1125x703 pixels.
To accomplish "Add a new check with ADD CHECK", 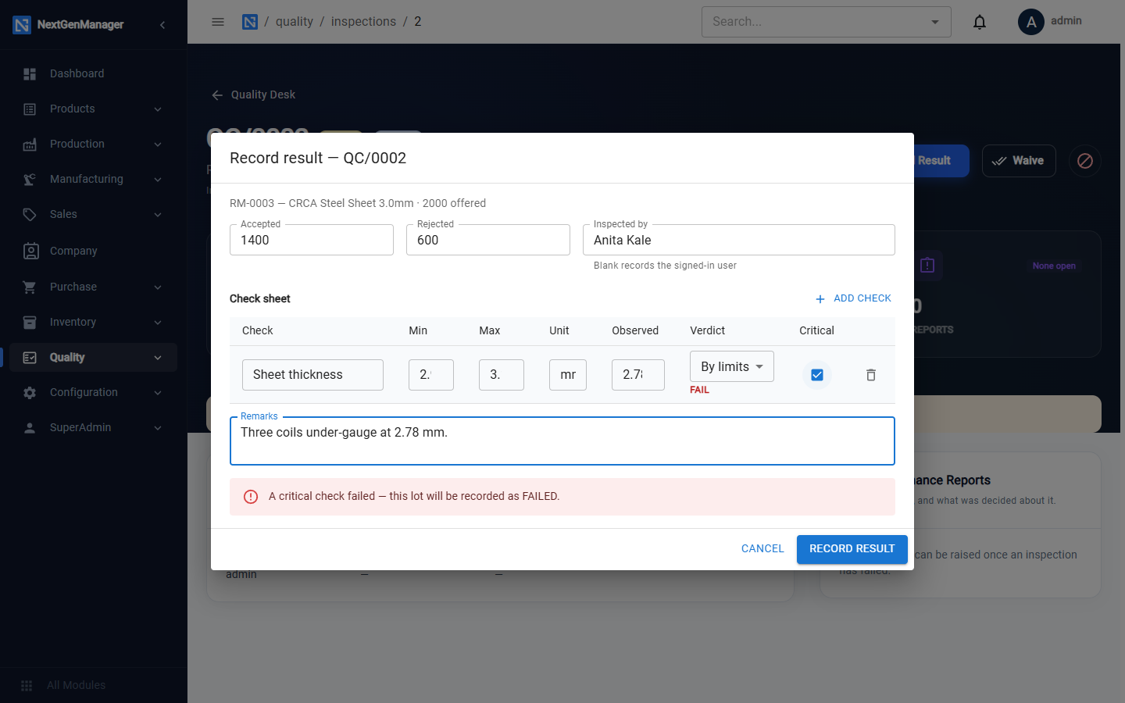I will pos(853,298).
